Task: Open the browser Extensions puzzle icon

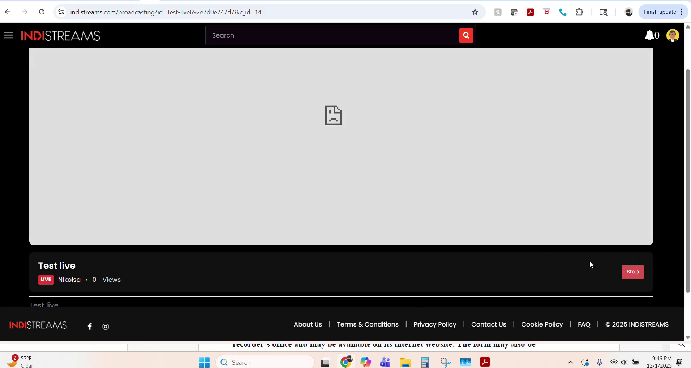Action: point(579,12)
